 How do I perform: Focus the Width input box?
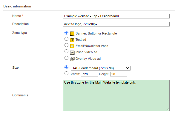pos(89,74)
